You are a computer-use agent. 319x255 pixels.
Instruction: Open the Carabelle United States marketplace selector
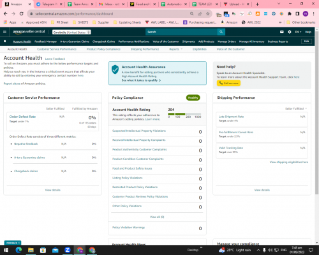click(71, 33)
